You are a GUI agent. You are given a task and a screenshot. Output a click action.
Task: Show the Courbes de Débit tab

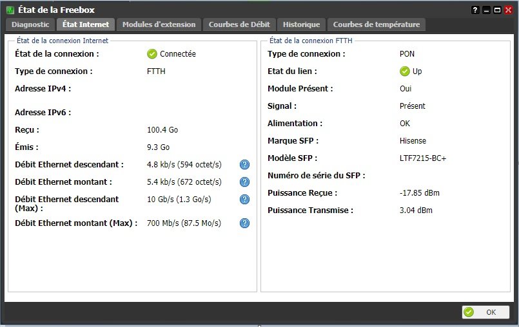point(240,24)
